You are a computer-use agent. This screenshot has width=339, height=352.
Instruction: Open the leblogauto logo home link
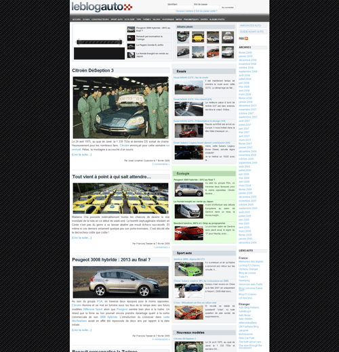coord(102,7)
